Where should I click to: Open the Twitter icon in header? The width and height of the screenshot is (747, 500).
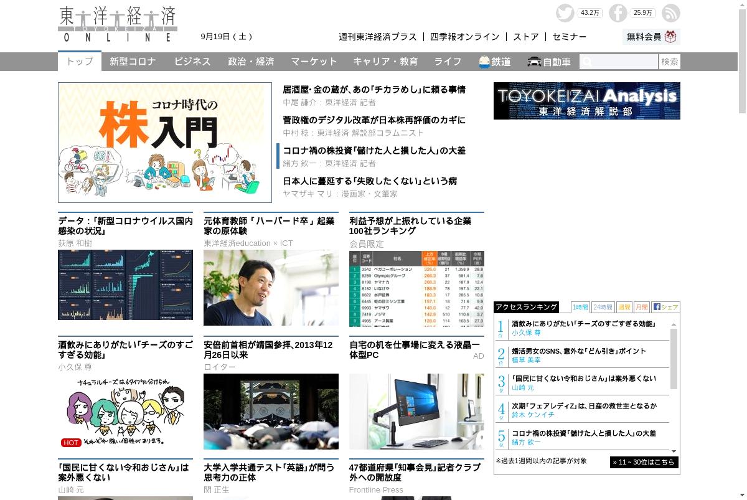point(565,13)
